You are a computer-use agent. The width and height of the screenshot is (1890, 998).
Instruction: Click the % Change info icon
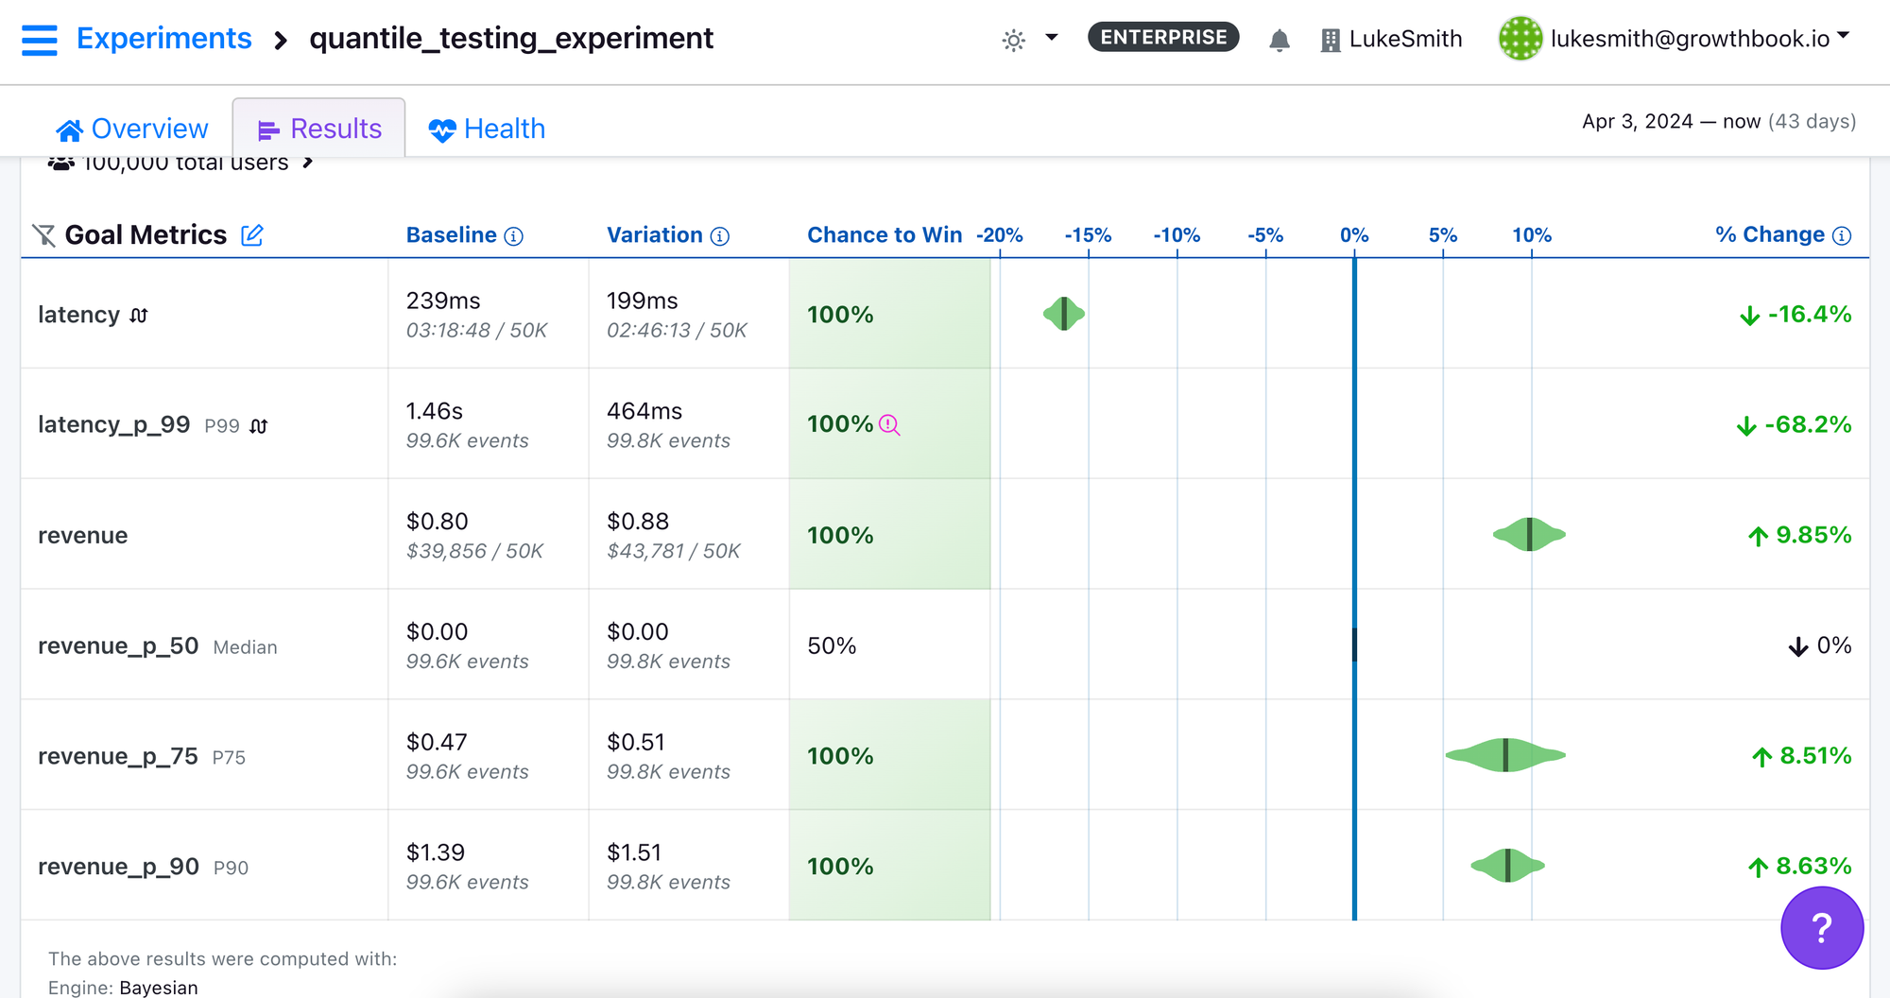[x=1842, y=234]
